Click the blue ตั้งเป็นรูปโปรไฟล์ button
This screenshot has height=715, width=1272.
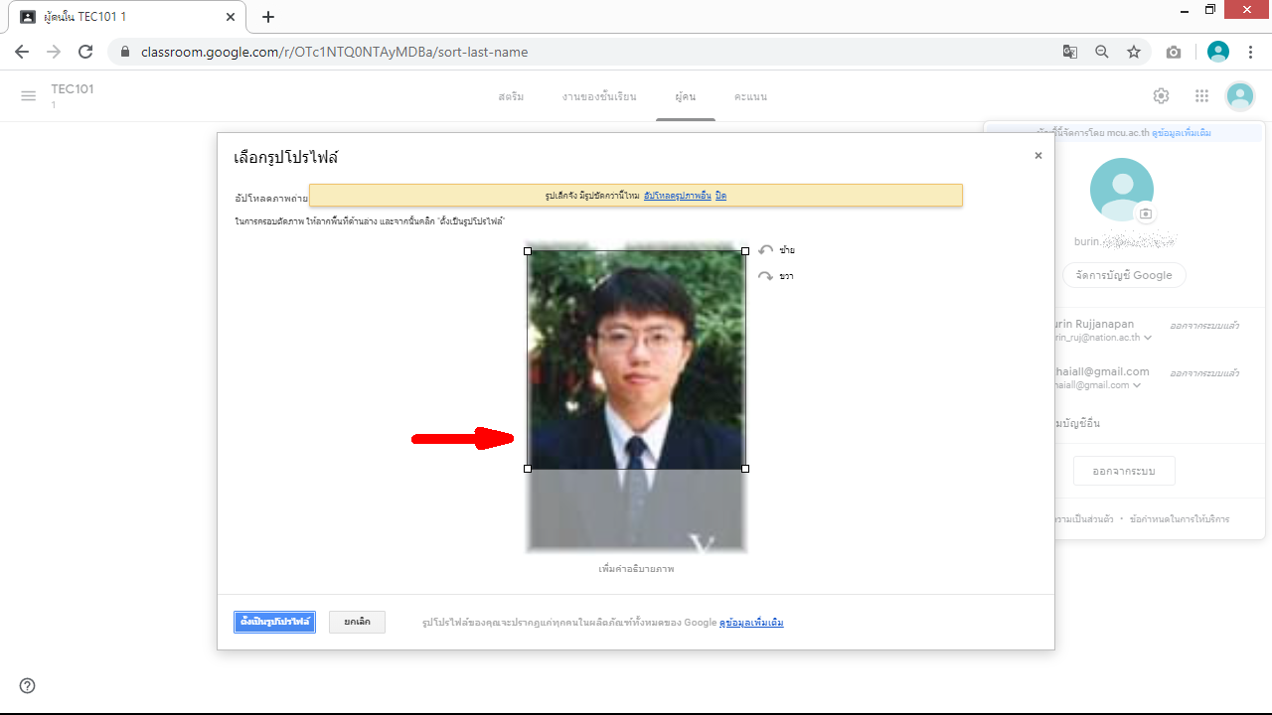(x=274, y=622)
